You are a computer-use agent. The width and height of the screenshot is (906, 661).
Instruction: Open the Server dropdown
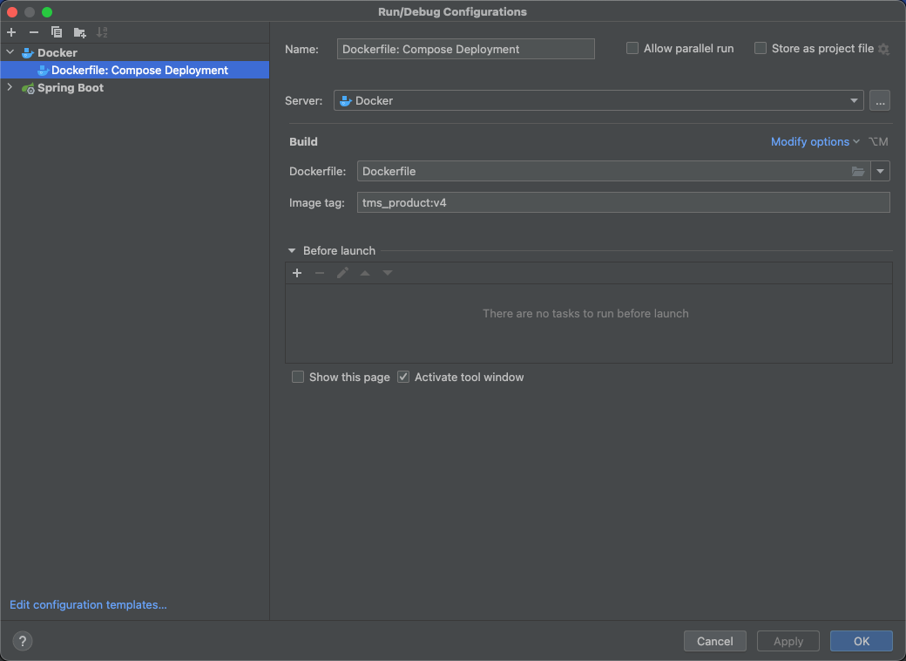[598, 100]
